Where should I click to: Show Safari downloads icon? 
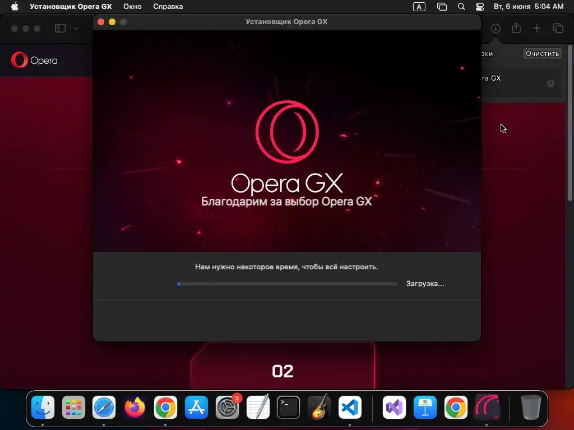click(x=496, y=28)
